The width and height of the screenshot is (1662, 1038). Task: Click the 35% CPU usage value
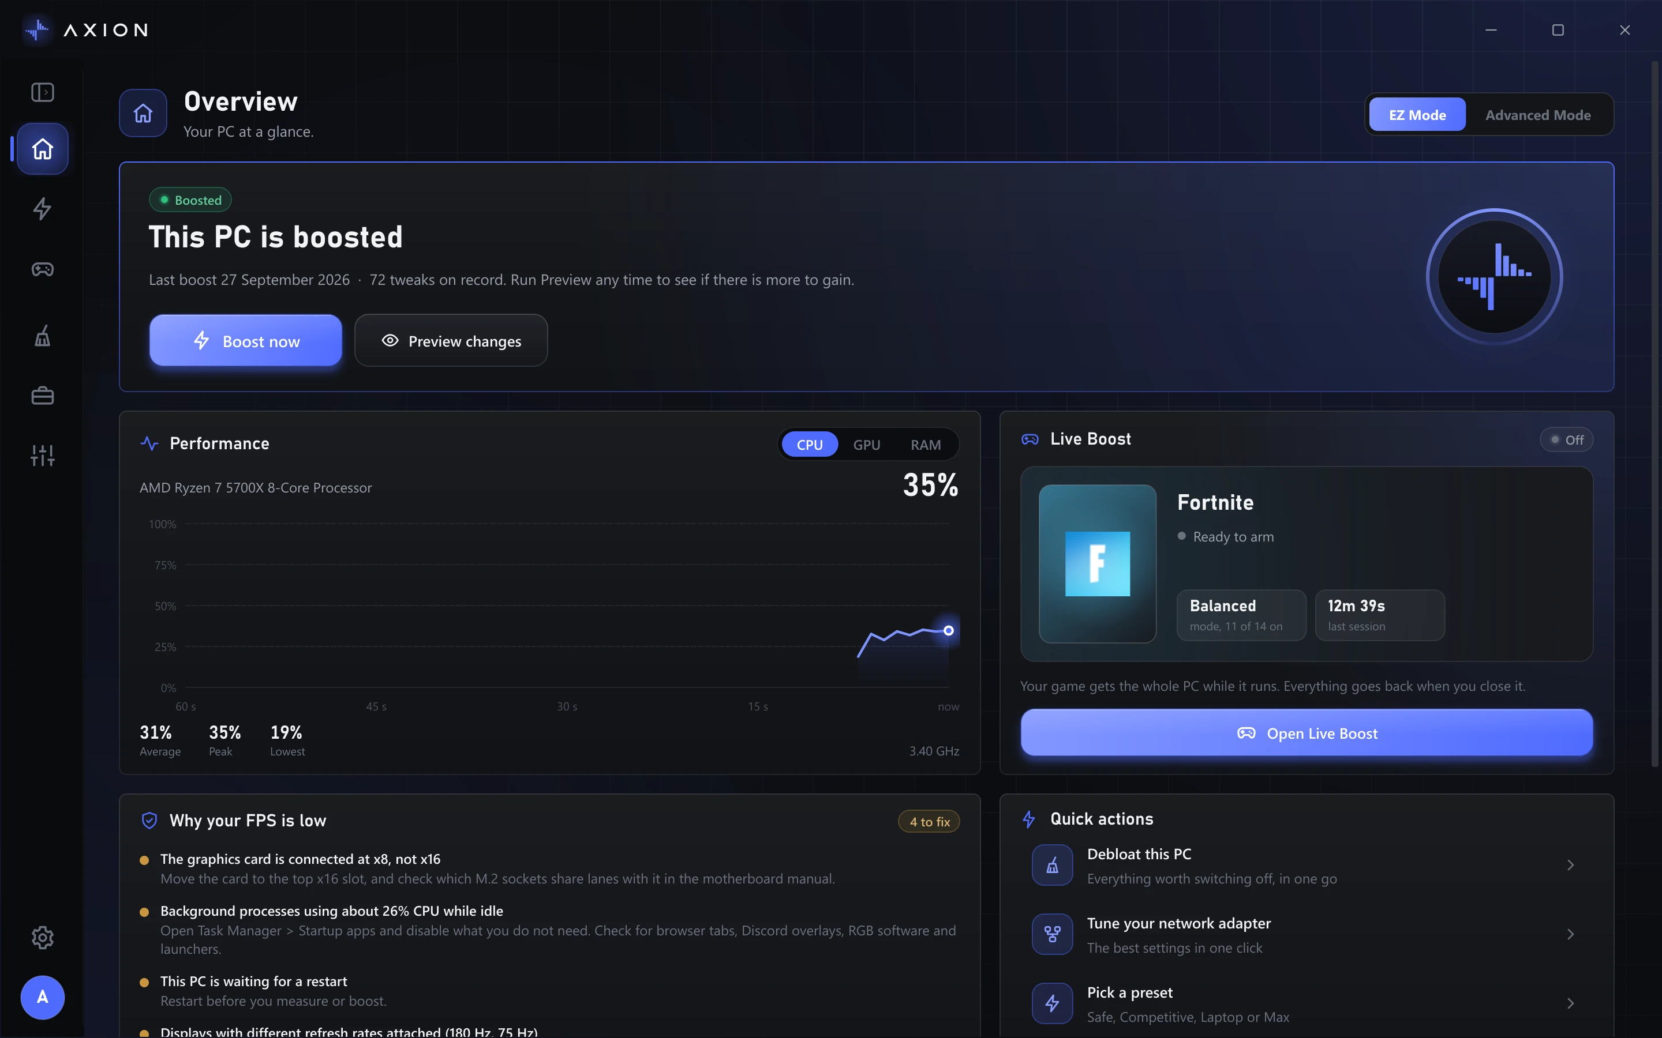tap(931, 486)
